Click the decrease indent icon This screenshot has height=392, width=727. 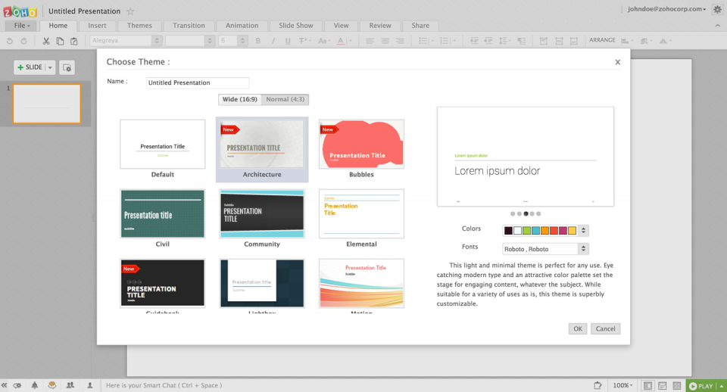[474, 41]
